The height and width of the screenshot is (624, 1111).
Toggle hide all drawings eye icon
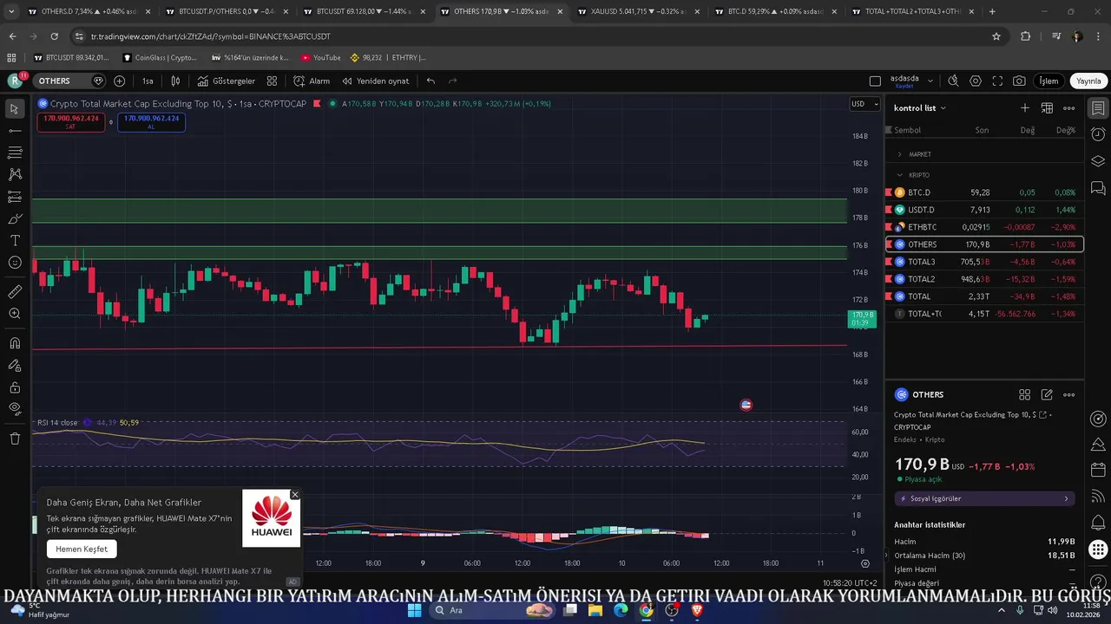coord(15,408)
